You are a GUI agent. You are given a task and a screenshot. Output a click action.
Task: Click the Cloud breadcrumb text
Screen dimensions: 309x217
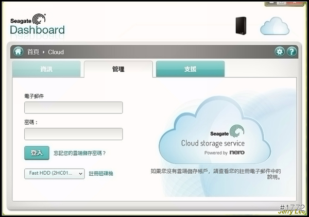(56, 52)
